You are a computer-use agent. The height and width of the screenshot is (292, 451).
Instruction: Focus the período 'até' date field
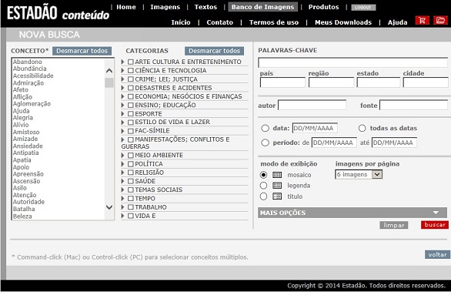point(394,143)
